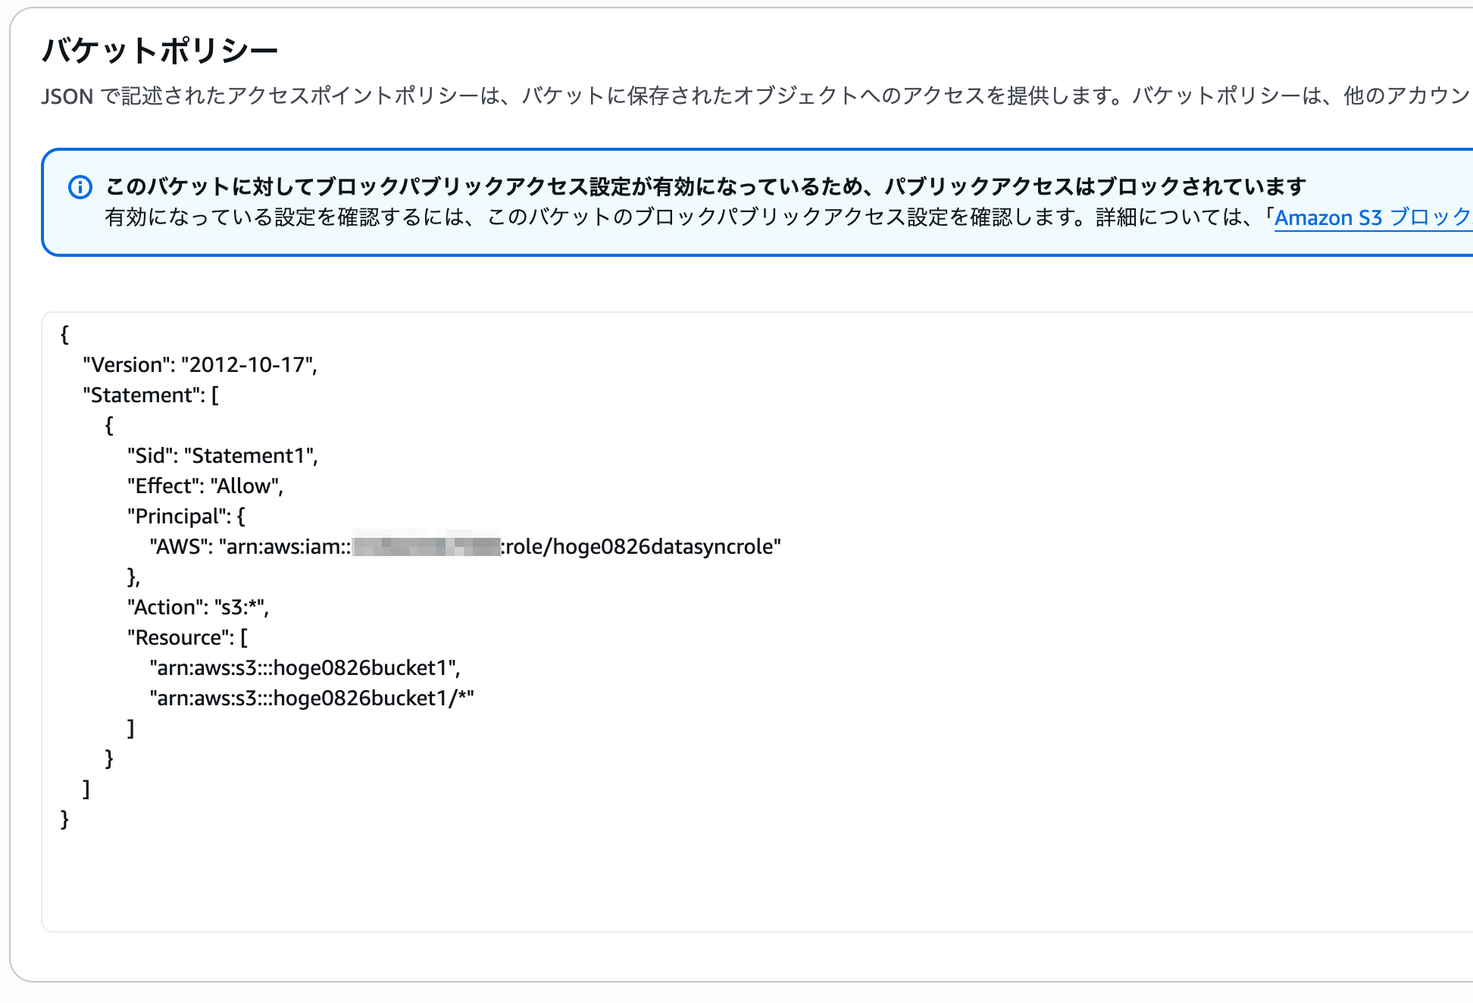Click the final closing brace of the policy

coord(65,820)
